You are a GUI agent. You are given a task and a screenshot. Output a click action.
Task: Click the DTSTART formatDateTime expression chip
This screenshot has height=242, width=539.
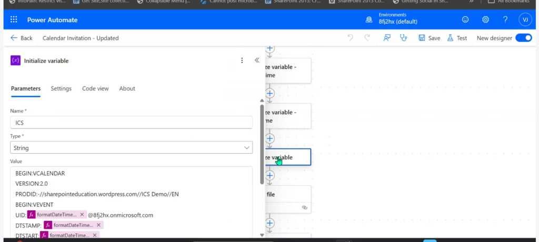[69, 236]
